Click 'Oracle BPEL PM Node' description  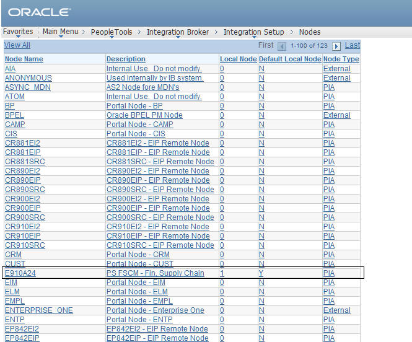click(144, 115)
